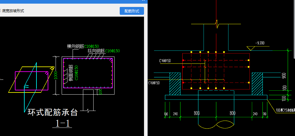Click the 环式配筋承台 title text
The width and height of the screenshot is (295, 136).
click(x=53, y=112)
